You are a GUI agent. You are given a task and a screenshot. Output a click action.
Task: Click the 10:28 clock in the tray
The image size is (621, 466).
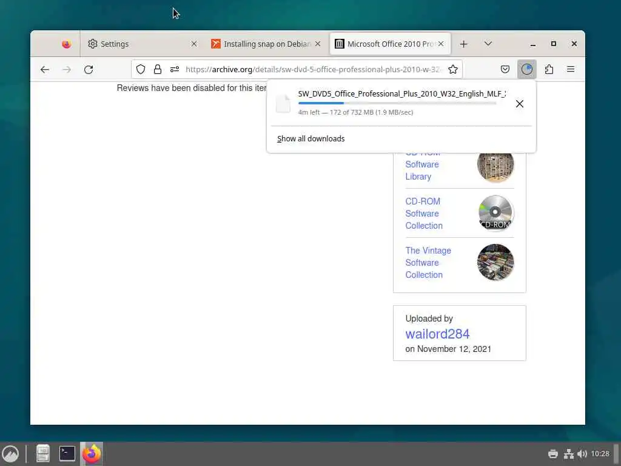point(600,454)
